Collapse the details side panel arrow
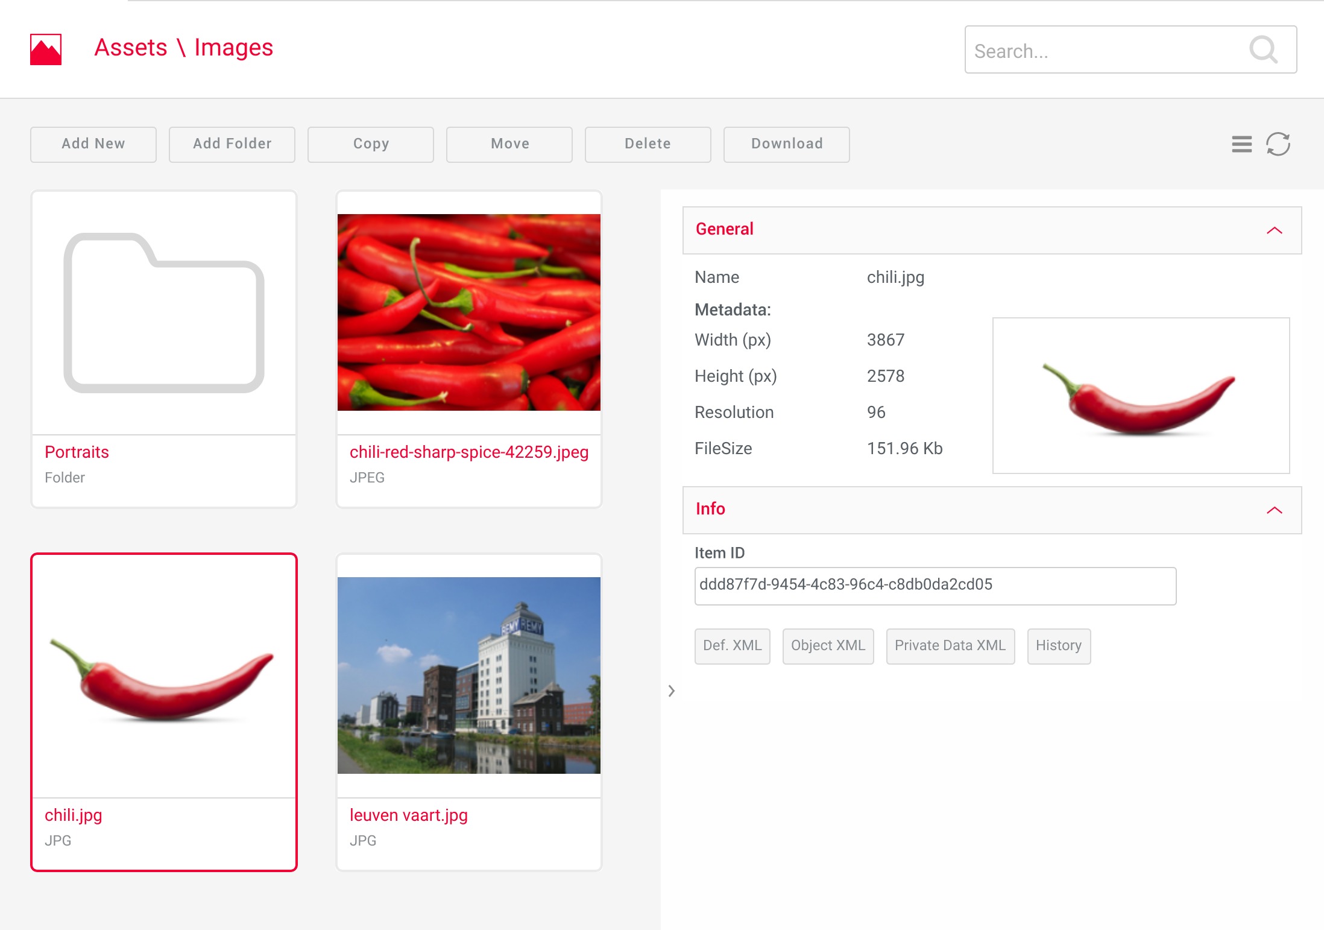The width and height of the screenshot is (1324, 930). tap(671, 691)
